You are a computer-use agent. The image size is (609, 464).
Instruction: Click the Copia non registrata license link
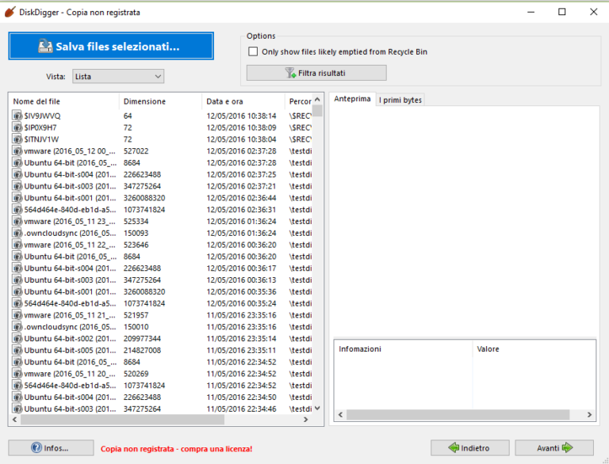click(x=176, y=449)
